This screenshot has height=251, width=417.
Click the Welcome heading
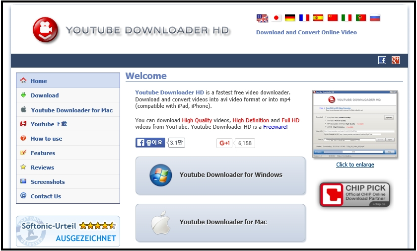pyautogui.click(x=146, y=76)
